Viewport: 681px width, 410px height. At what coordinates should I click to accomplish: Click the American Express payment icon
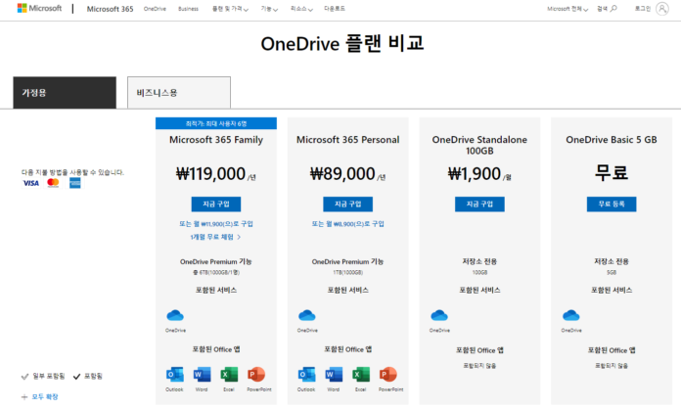tap(75, 183)
